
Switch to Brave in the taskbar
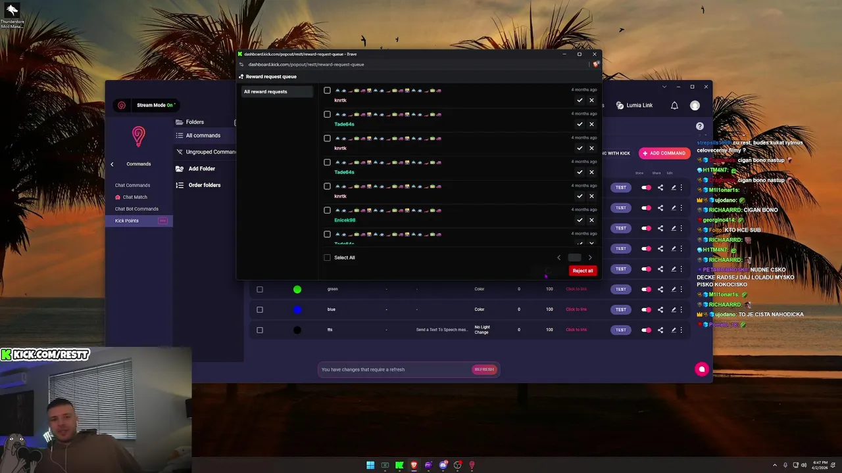(x=414, y=465)
